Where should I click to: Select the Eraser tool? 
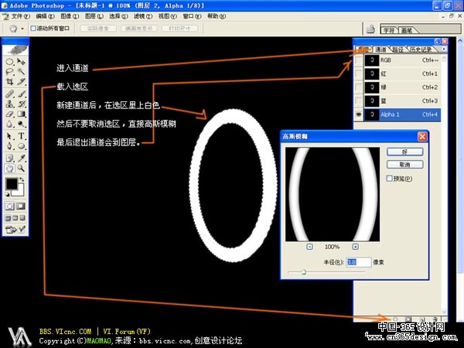pos(9,114)
